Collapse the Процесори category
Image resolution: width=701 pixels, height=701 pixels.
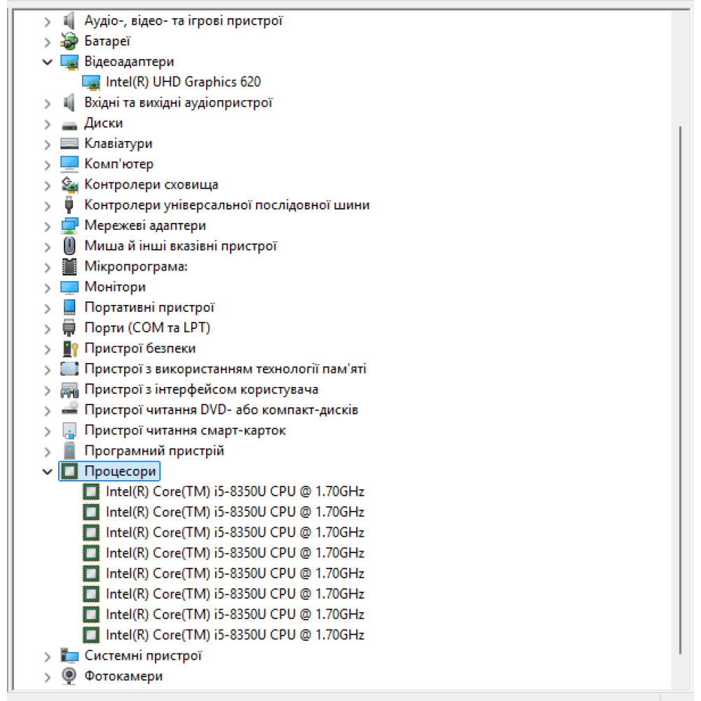[47, 471]
